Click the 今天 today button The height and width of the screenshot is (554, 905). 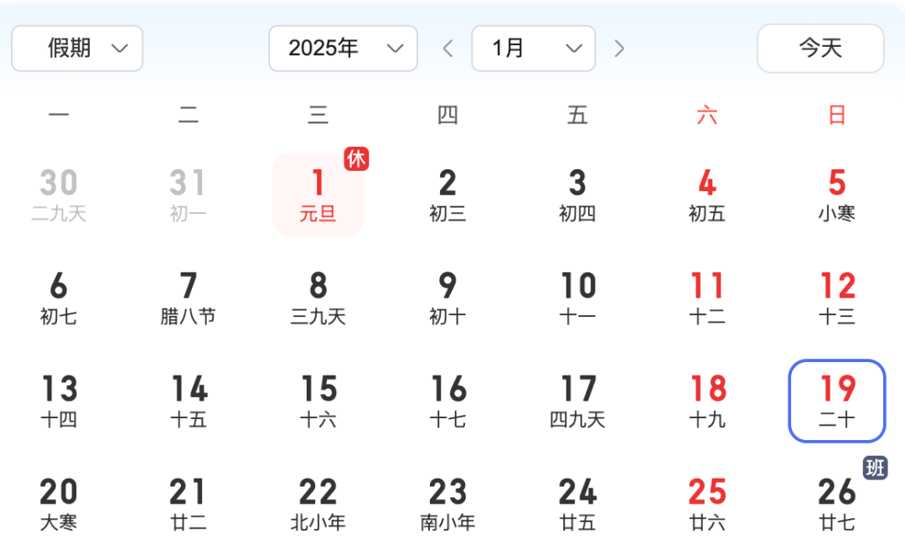click(820, 48)
